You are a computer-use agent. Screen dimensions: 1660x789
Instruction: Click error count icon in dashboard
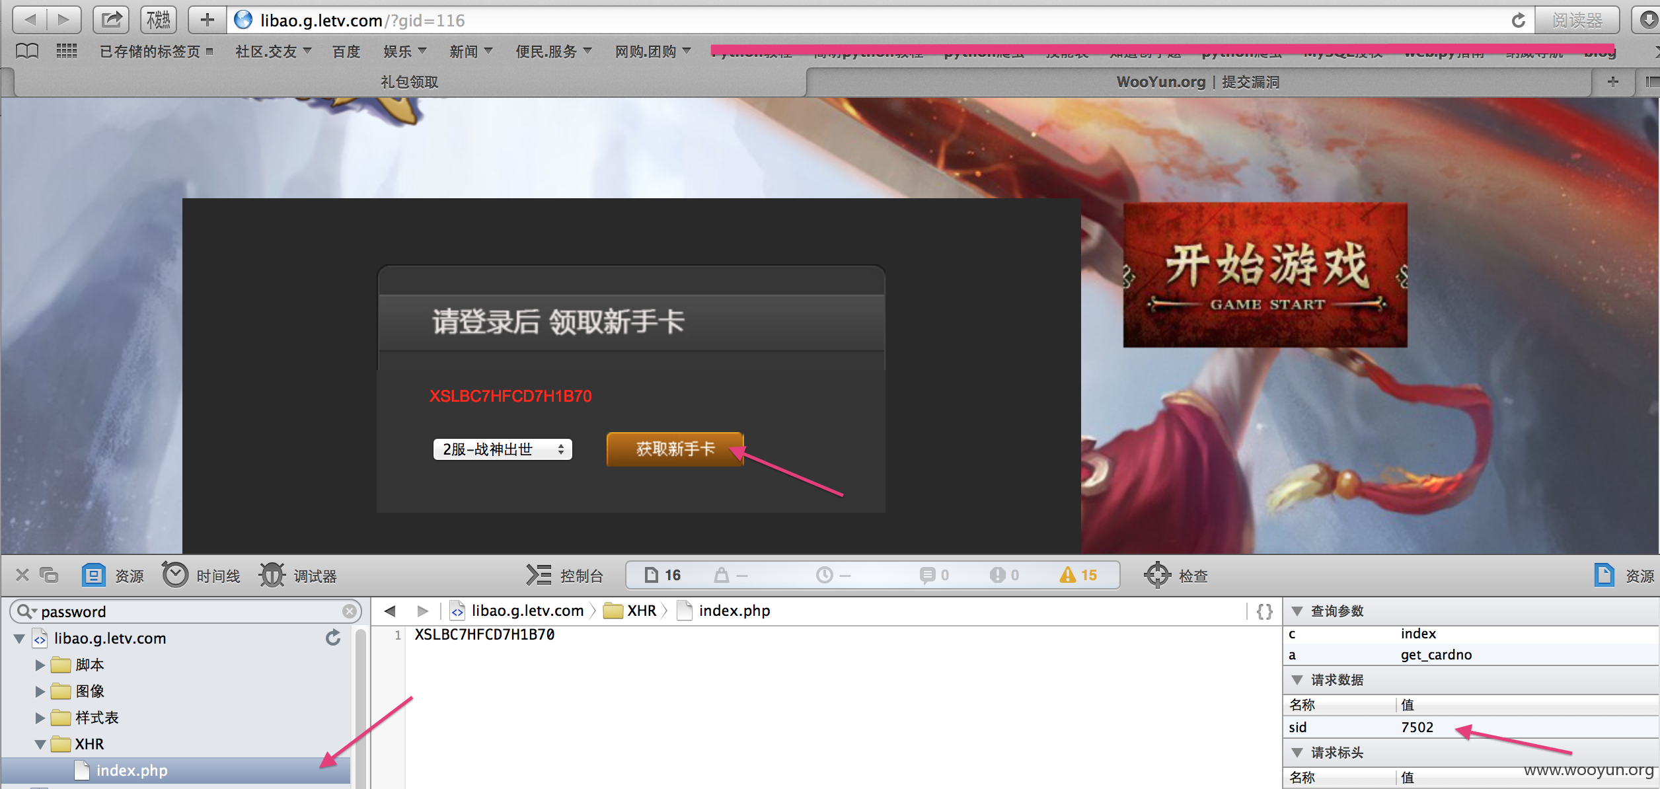click(1004, 575)
